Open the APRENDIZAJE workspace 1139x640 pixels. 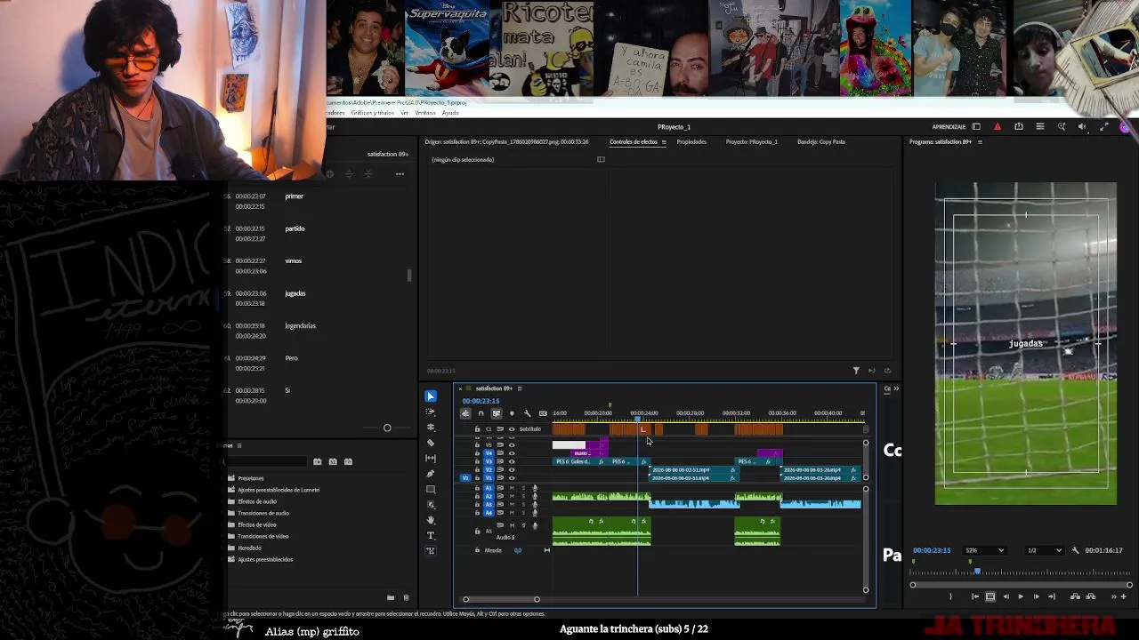[949, 127]
